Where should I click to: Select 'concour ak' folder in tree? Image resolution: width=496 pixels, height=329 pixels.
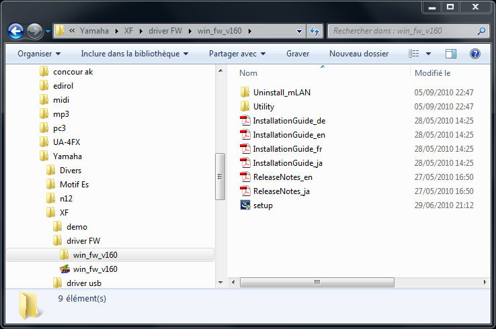tap(73, 72)
